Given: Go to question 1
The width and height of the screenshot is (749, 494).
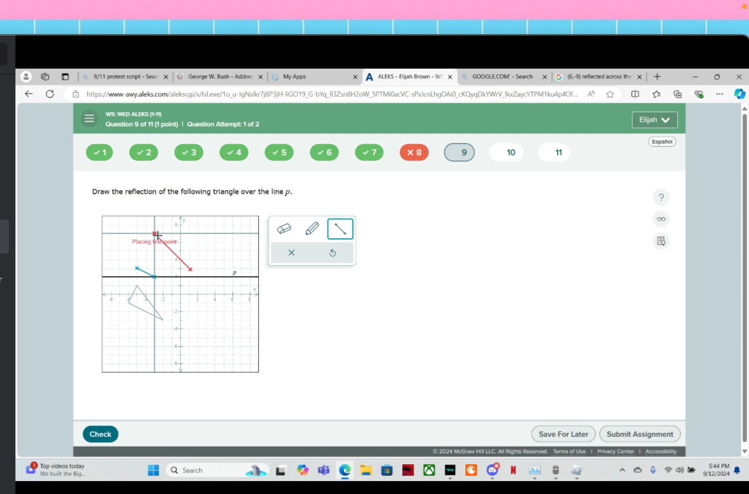Looking at the screenshot, I should [99, 153].
